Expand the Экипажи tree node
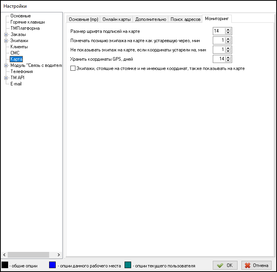 6,41
